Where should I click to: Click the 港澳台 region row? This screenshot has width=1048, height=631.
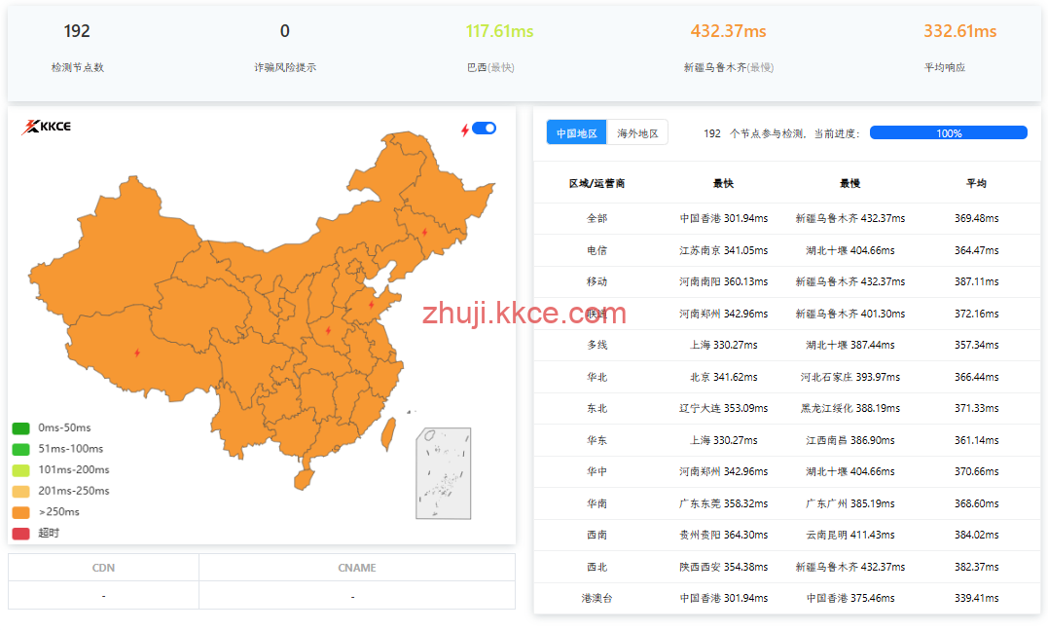click(596, 598)
